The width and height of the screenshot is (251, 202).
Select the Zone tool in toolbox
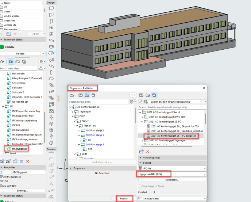point(51,111)
